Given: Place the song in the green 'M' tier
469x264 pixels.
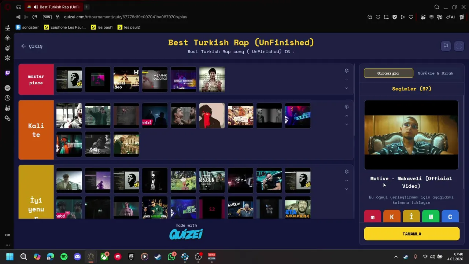Looking at the screenshot, I should point(431,216).
